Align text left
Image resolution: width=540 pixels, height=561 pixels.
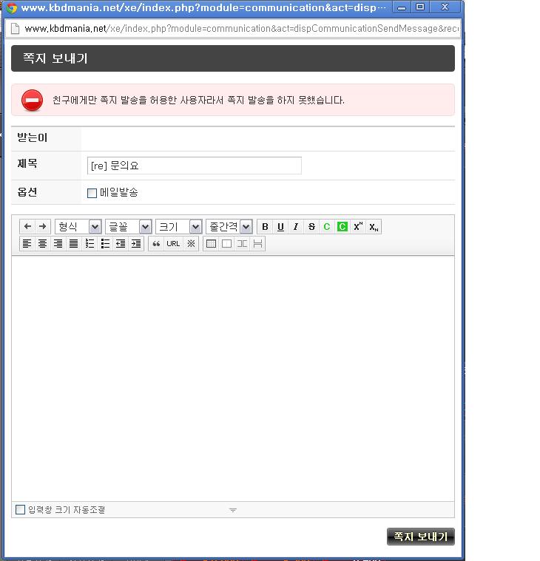(x=27, y=244)
